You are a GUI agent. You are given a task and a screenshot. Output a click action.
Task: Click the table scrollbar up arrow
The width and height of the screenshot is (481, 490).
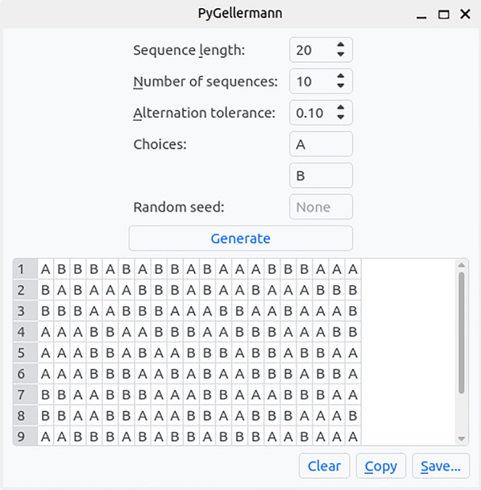pyautogui.click(x=462, y=265)
